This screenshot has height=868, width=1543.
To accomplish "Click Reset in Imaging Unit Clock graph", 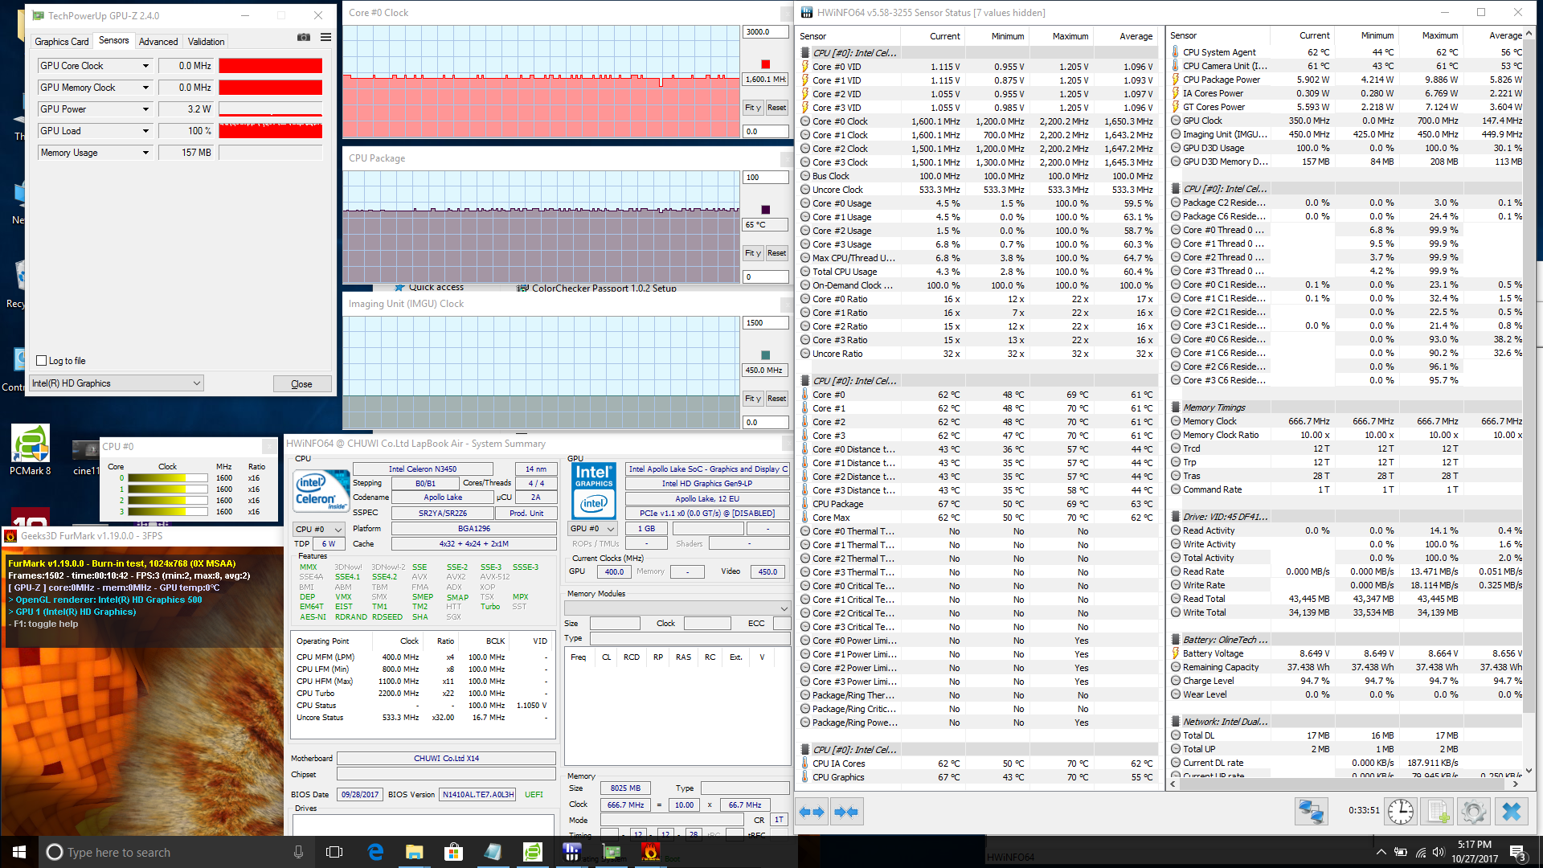I will pos(776,398).
